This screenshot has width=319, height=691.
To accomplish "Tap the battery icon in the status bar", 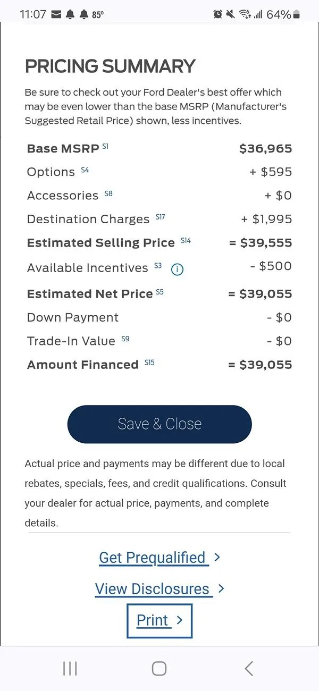I will point(297,14).
